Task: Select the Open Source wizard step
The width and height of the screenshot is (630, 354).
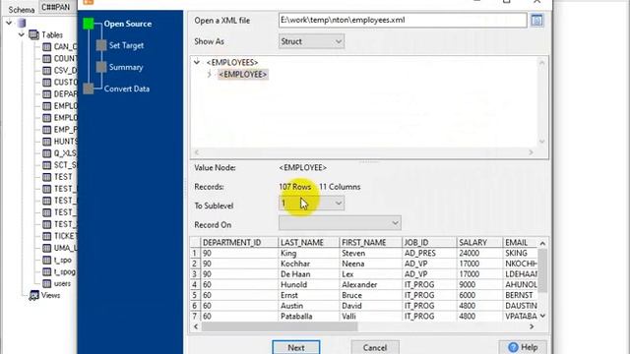Action: (128, 24)
